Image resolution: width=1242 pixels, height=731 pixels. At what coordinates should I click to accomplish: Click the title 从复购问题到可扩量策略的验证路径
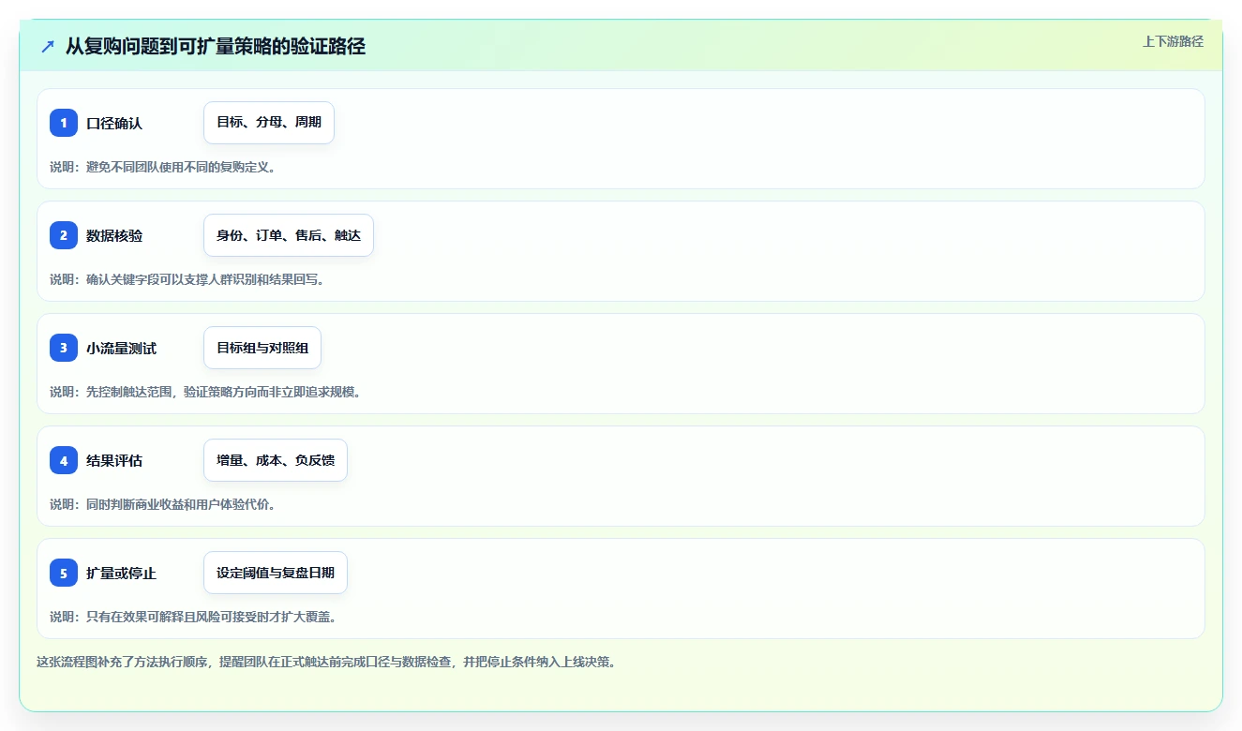pyautogui.click(x=215, y=46)
